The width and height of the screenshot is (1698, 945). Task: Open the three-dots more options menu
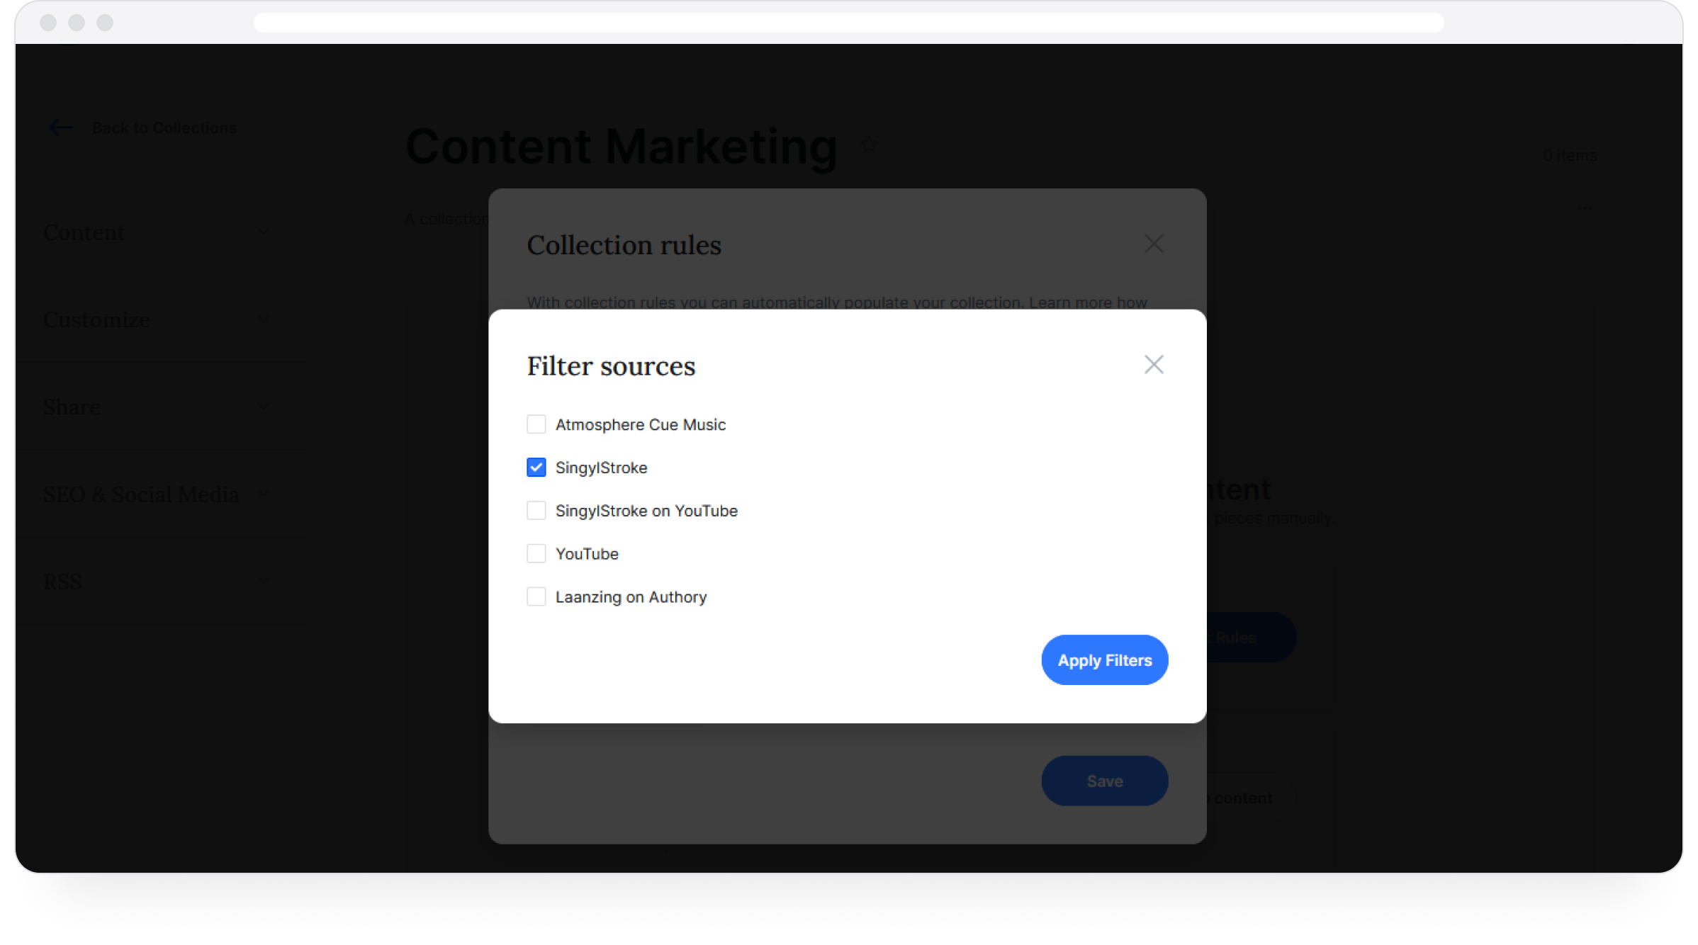click(1585, 208)
